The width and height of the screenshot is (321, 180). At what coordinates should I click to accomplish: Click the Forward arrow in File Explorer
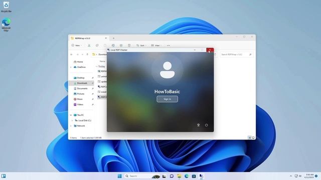pyautogui.click(x=77, y=54)
